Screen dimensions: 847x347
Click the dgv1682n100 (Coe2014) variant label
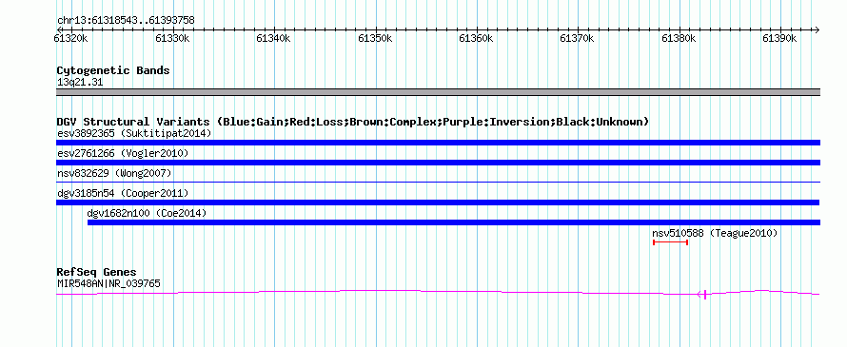tap(147, 213)
